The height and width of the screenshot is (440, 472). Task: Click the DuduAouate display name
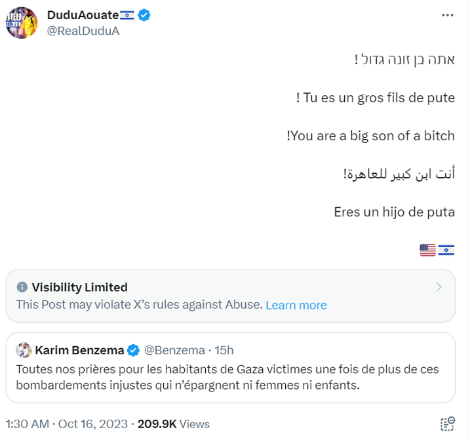coord(82,15)
